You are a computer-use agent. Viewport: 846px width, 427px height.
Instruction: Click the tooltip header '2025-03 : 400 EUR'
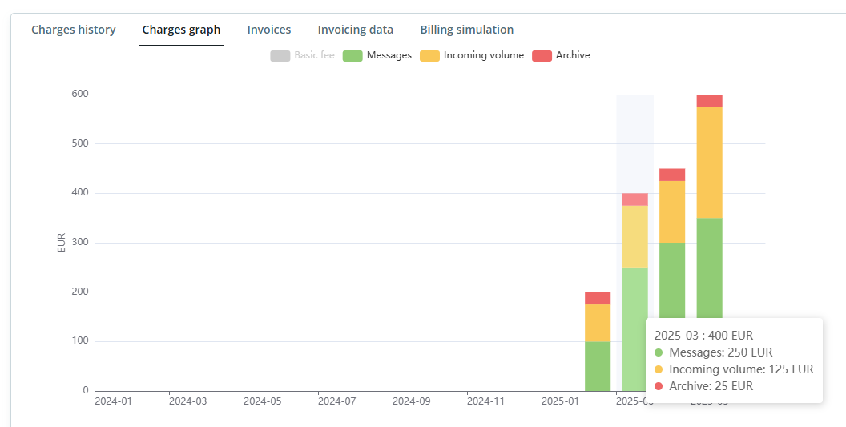(x=703, y=335)
